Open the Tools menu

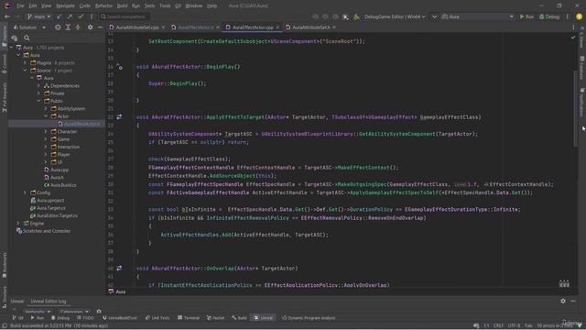pyautogui.click(x=165, y=5)
